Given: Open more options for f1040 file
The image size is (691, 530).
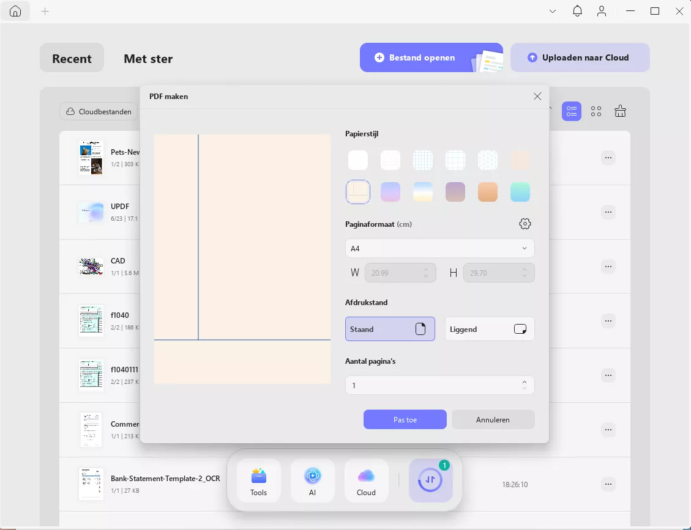Looking at the screenshot, I should pyautogui.click(x=608, y=321).
